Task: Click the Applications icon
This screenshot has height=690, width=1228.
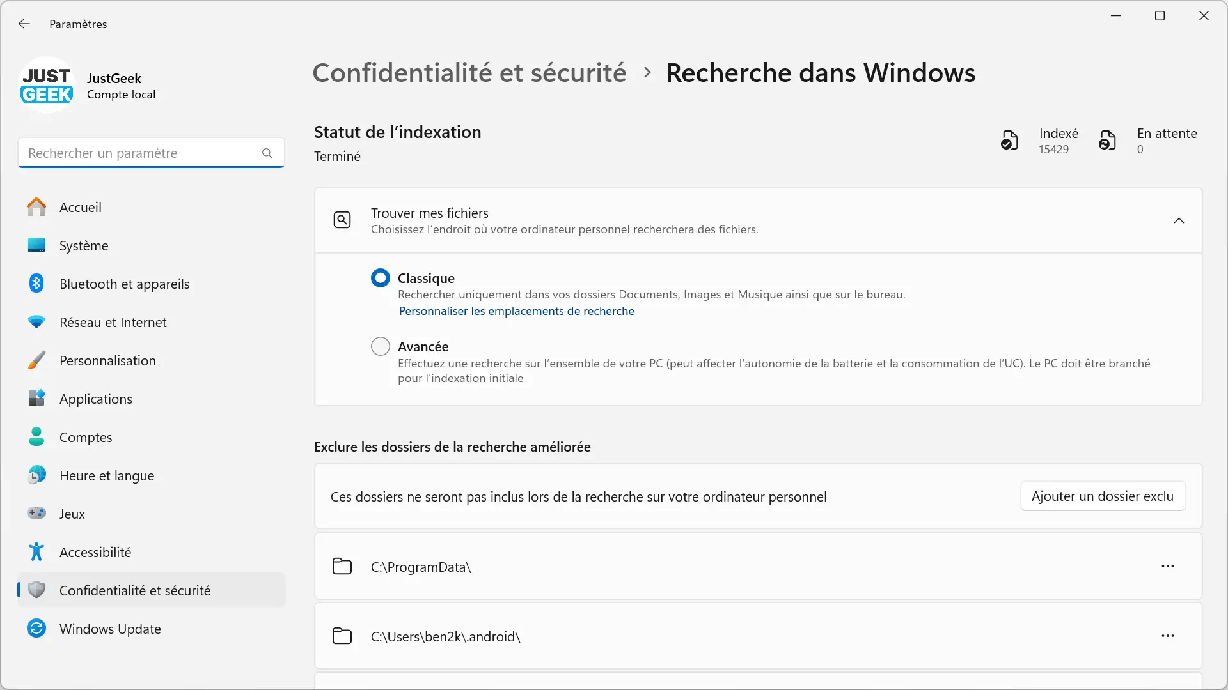Action: [x=36, y=399]
